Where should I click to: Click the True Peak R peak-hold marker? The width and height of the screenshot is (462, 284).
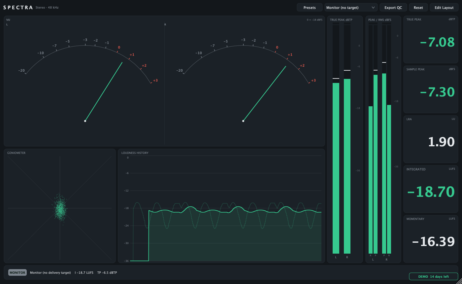(347, 70)
